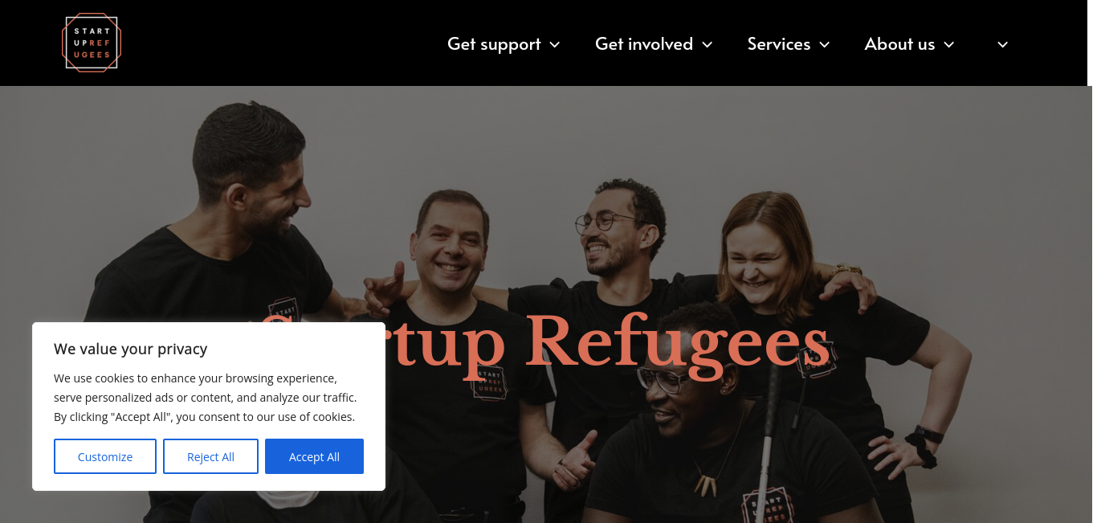Click the Startup Refugees logo in header
The width and height of the screenshot is (1097, 523).
tap(92, 43)
